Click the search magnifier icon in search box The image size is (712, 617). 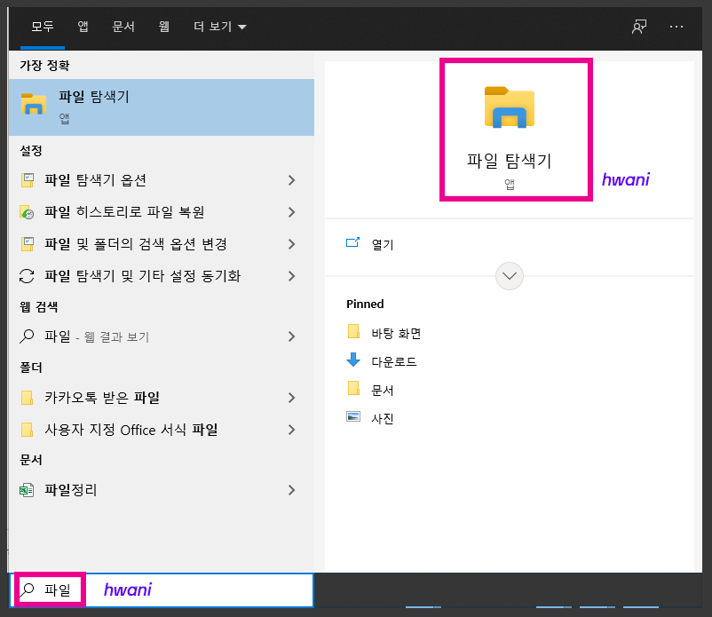point(28,589)
